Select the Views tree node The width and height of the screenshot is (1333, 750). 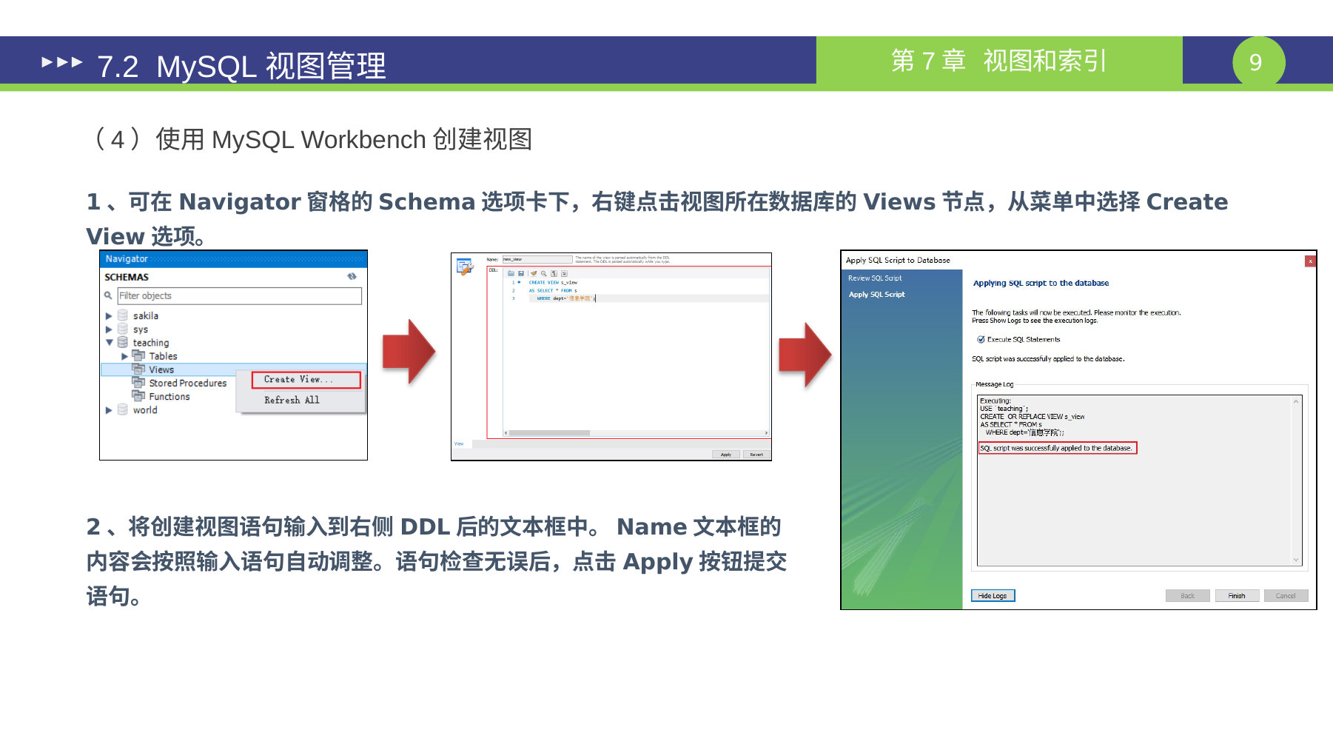161,370
